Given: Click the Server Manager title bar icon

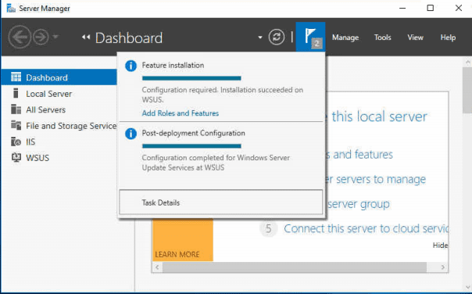Looking at the screenshot, I should point(11,8).
